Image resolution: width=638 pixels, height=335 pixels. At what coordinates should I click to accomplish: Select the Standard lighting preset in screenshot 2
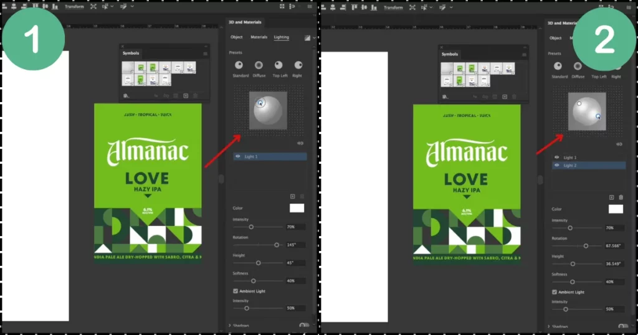click(558, 66)
